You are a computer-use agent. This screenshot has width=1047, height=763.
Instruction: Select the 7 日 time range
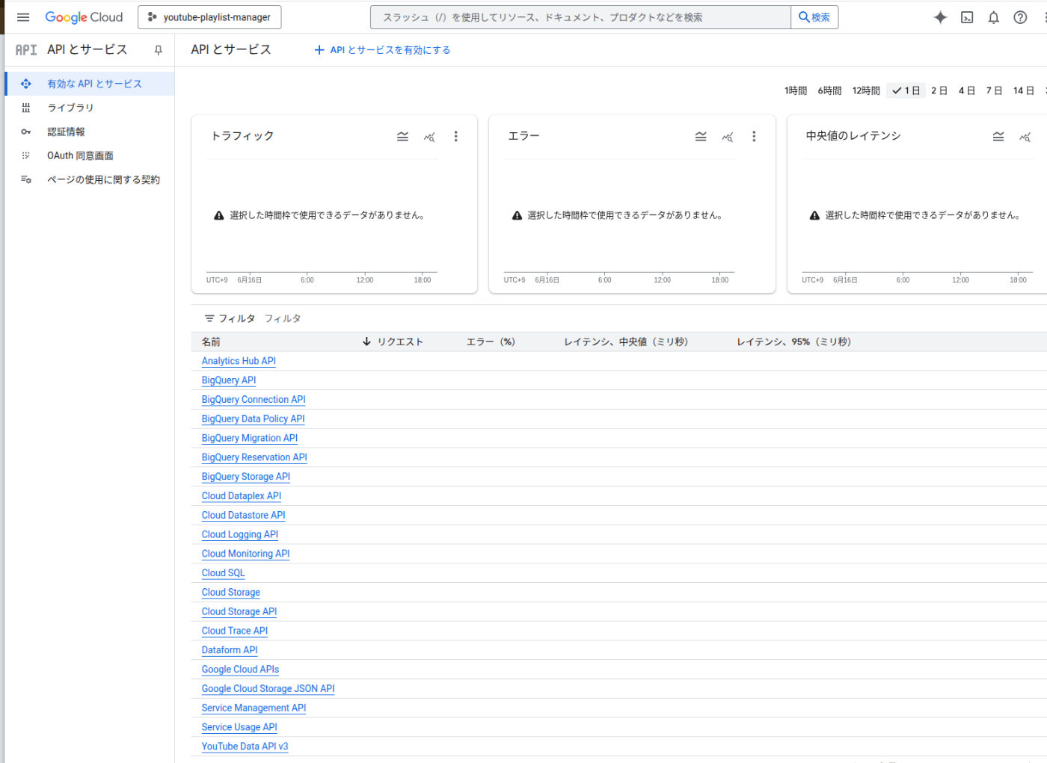click(994, 90)
